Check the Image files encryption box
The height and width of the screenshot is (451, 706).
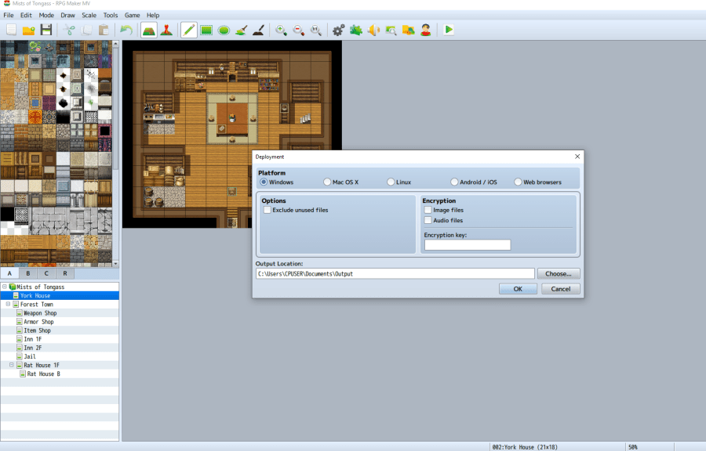(428, 210)
